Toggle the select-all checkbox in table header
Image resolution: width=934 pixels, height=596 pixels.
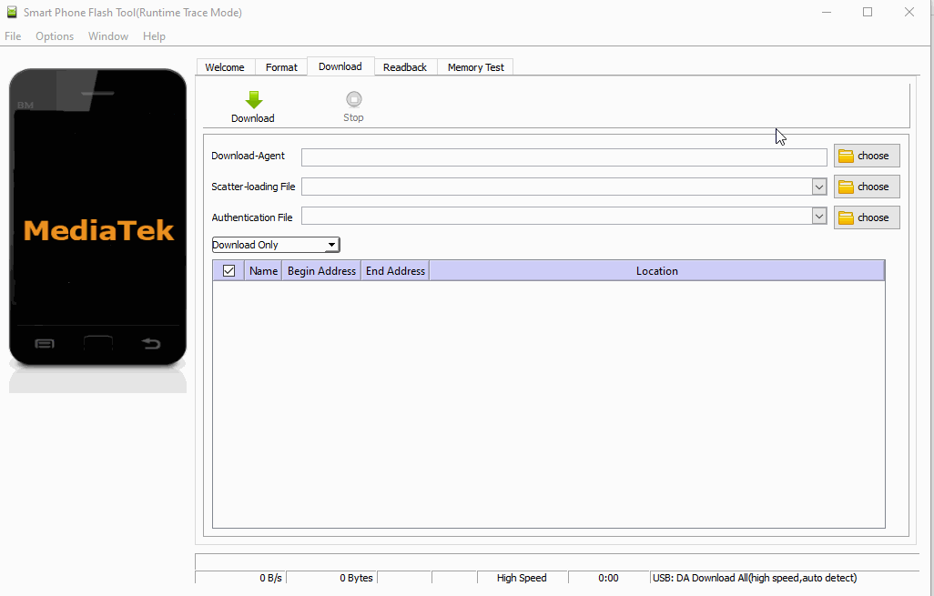pos(228,270)
